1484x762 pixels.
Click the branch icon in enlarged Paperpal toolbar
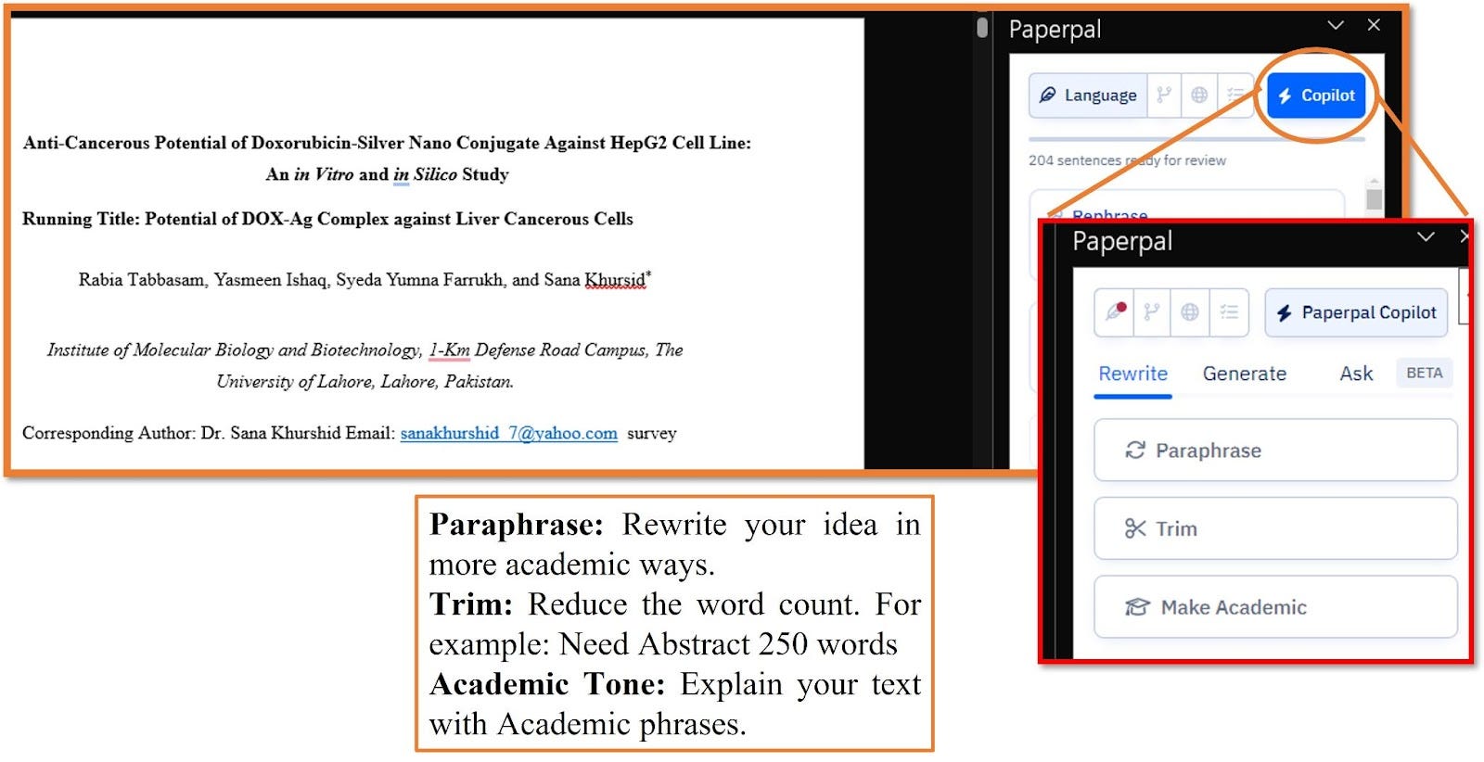click(1151, 311)
